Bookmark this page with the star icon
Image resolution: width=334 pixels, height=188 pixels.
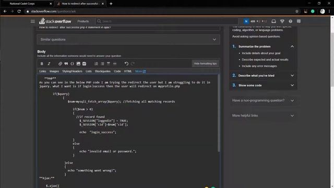[297, 11]
